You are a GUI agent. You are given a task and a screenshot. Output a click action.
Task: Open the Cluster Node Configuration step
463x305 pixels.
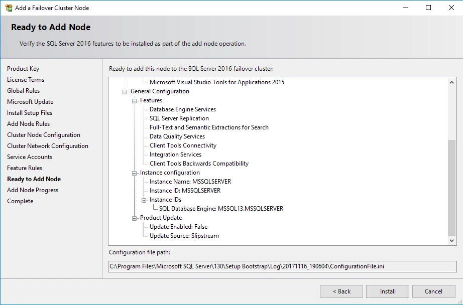pos(44,135)
